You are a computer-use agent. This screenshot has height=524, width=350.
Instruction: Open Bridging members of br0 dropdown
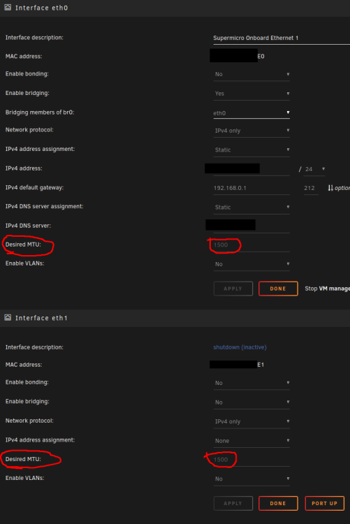coord(251,113)
